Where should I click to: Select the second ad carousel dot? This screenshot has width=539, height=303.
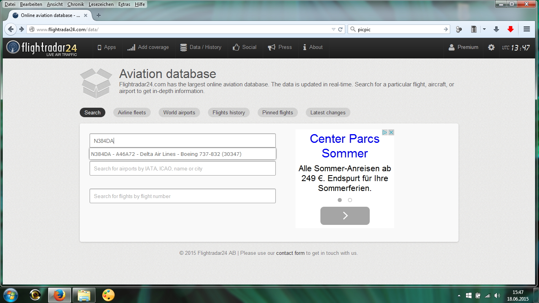pyautogui.click(x=350, y=200)
